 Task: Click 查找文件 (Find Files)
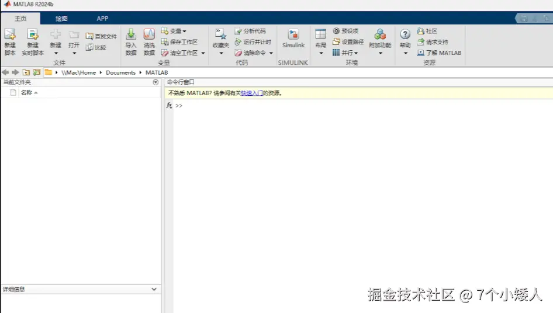click(101, 36)
